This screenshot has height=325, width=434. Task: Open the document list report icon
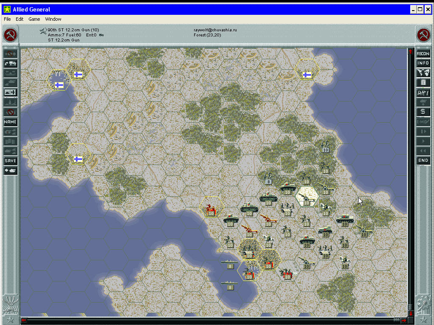point(423,83)
